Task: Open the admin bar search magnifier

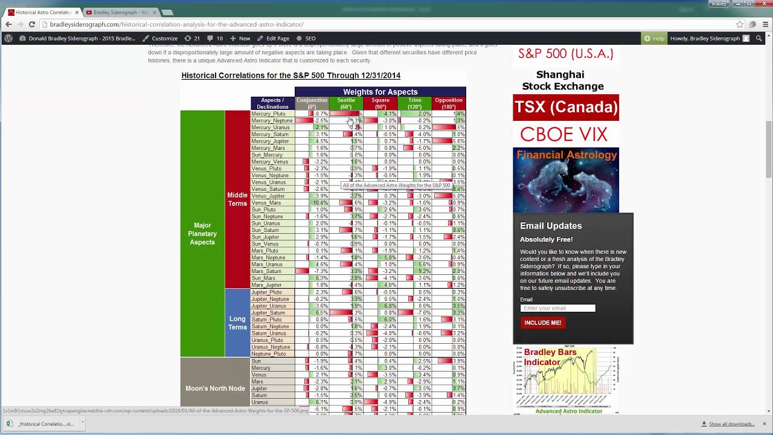Action: tap(759, 38)
